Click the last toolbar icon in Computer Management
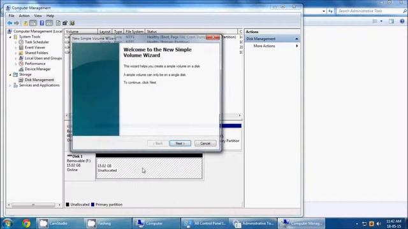 72,23
